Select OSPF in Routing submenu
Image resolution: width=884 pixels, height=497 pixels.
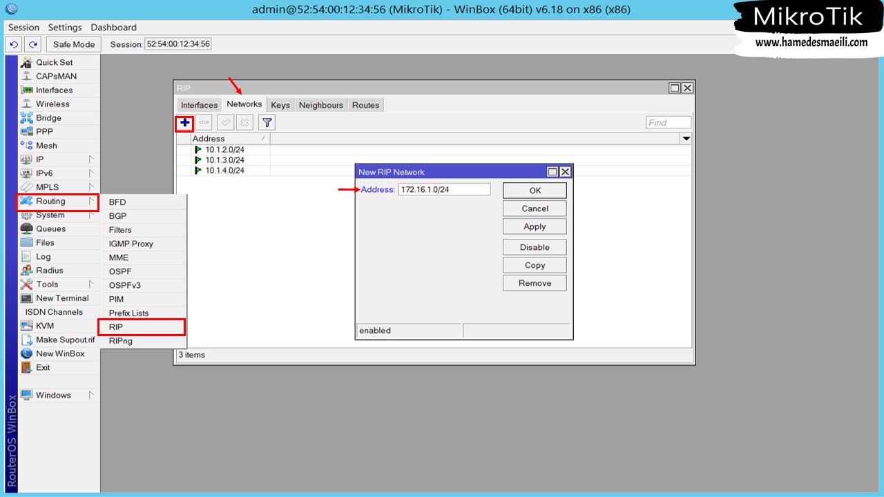(144, 271)
